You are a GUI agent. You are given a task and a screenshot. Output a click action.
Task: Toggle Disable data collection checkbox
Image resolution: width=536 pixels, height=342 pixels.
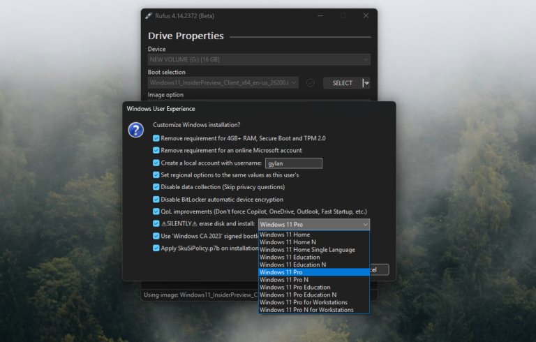coord(156,187)
